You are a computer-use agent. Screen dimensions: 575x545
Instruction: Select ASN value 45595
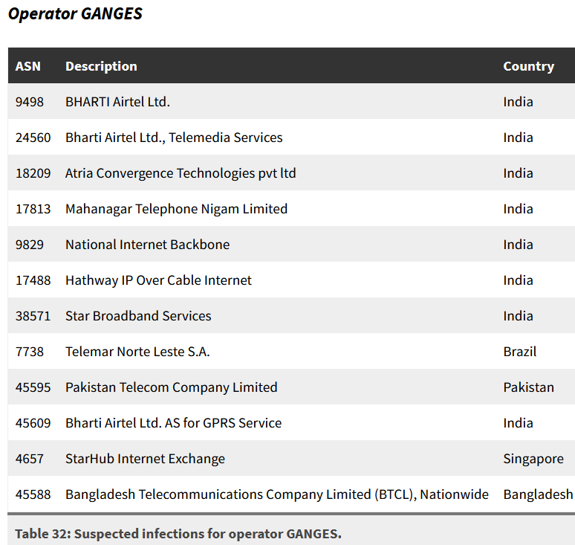(x=33, y=387)
